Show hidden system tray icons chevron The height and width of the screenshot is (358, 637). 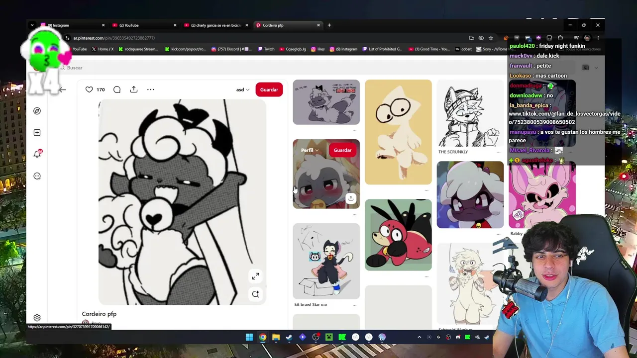419,337
